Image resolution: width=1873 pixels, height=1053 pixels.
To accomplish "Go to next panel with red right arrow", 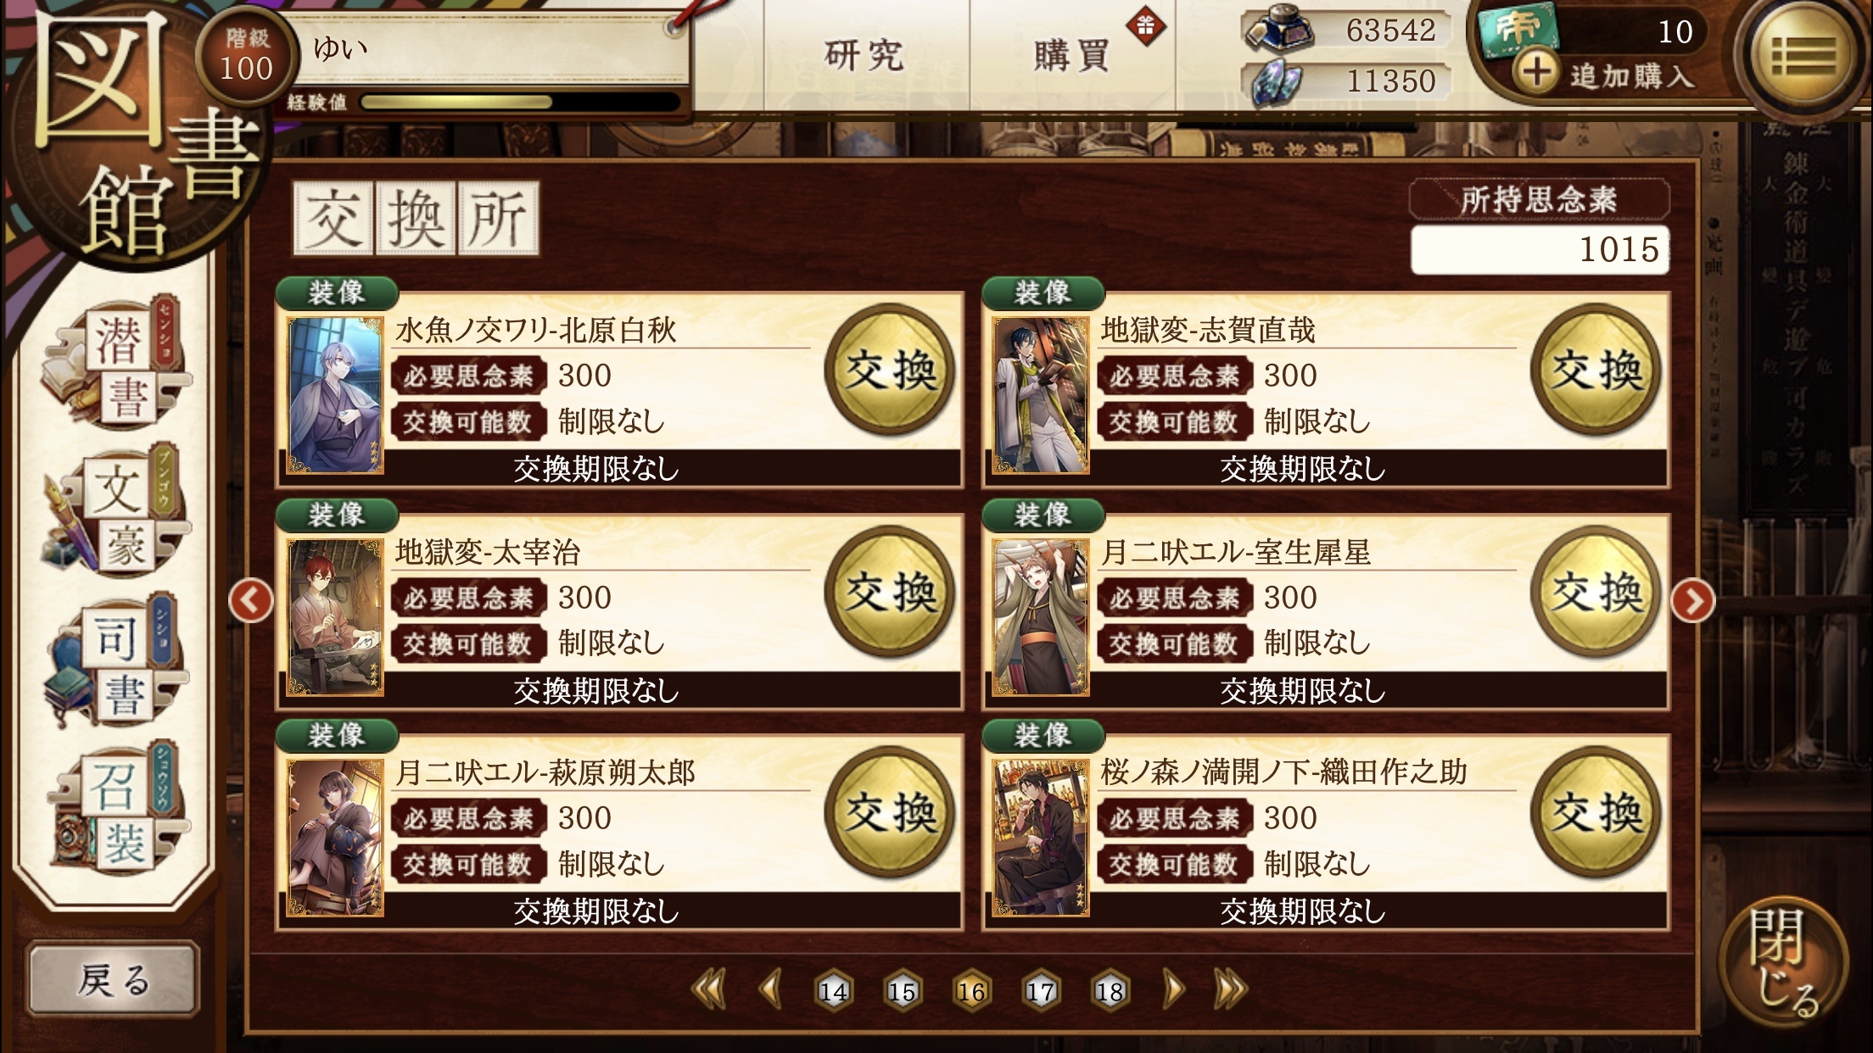I will (1693, 601).
